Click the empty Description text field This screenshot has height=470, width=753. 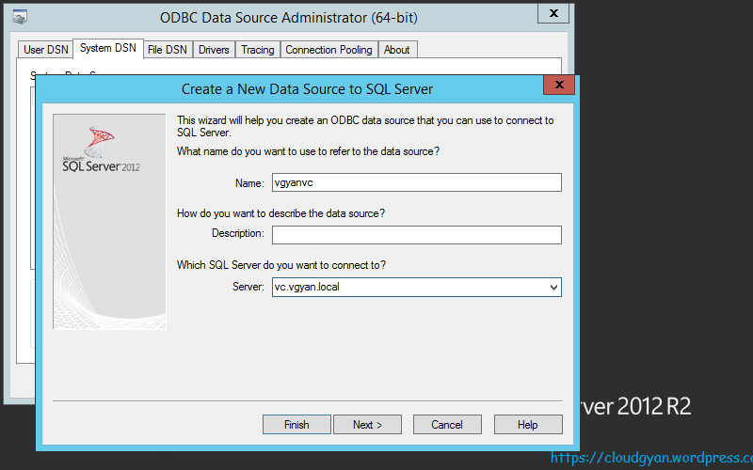416,235
